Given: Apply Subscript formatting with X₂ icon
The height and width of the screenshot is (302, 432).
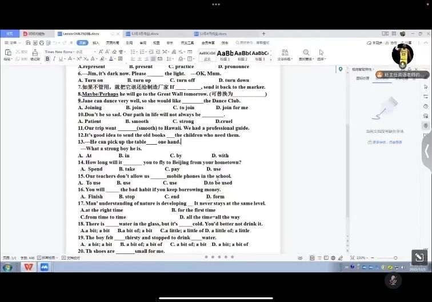Looking at the screenshot, I should [x=86, y=59].
